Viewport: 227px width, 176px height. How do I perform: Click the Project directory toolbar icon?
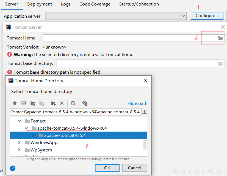point(33,103)
